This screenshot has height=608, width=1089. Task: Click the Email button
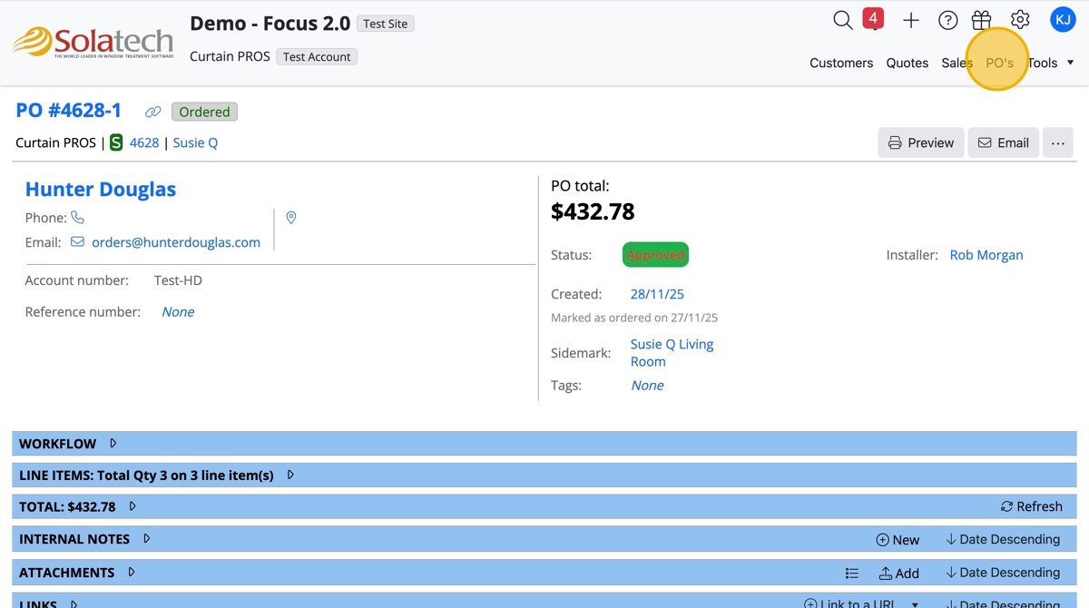click(x=1003, y=142)
